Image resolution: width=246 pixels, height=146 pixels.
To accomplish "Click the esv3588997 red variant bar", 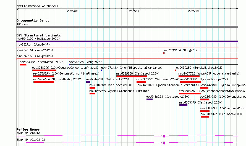I will click(190, 94).
